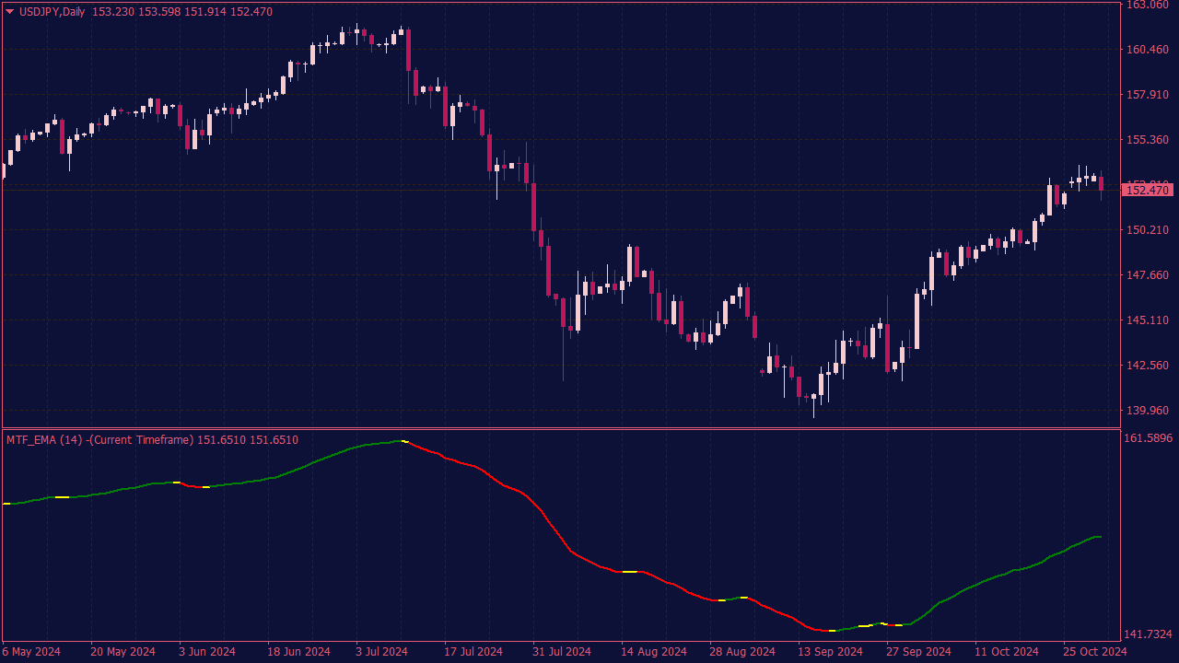Viewport: 1179px width, 663px height.
Task: Click the 13 Sep 2024 date label
Action: click(x=830, y=652)
